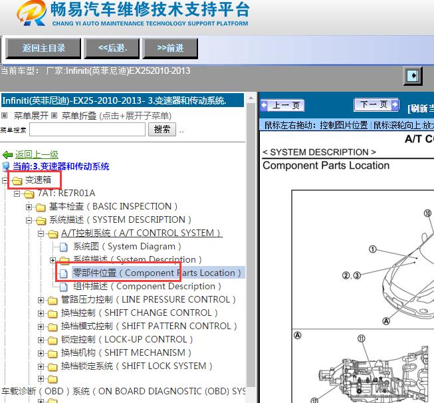The image size is (434, 403).
Task: Open 锁定控制 (LOCK-UP CONTROL) item
Action: tap(127, 339)
